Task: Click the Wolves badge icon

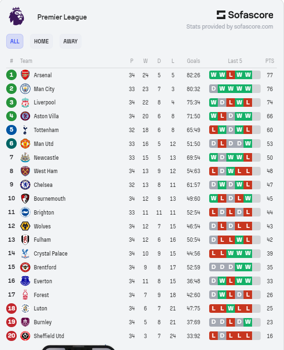Action: 25,226
